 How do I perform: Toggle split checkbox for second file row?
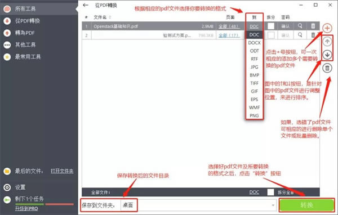coord(271,35)
